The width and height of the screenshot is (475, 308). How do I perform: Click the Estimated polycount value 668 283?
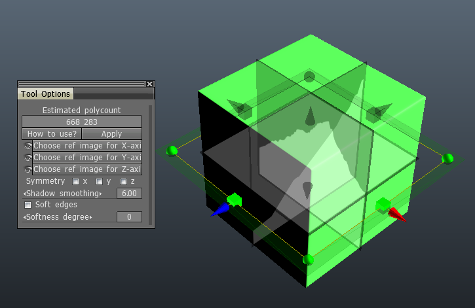point(82,122)
